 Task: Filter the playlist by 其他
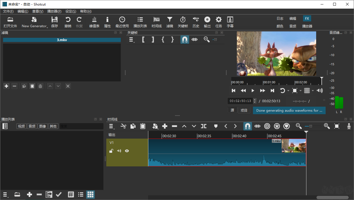pyautogui.click(x=53, y=126)
